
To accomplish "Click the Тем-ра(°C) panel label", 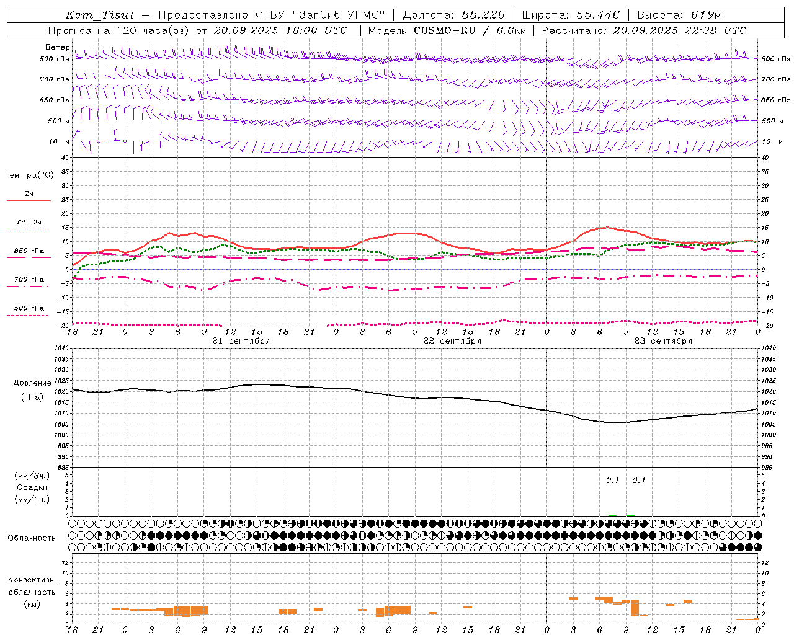I will pyautogui.click(x=29, y=175).
